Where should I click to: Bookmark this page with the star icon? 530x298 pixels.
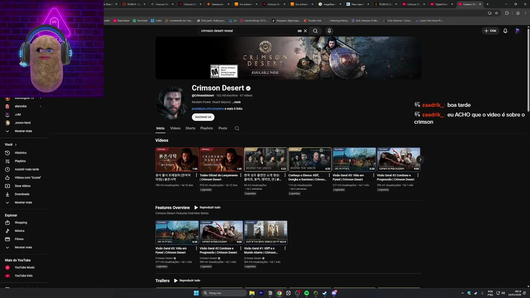click(x=496, y=13)
